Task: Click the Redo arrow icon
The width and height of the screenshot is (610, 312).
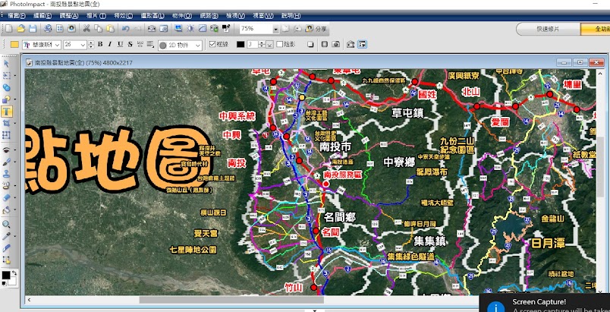Action: pos(137,28)
